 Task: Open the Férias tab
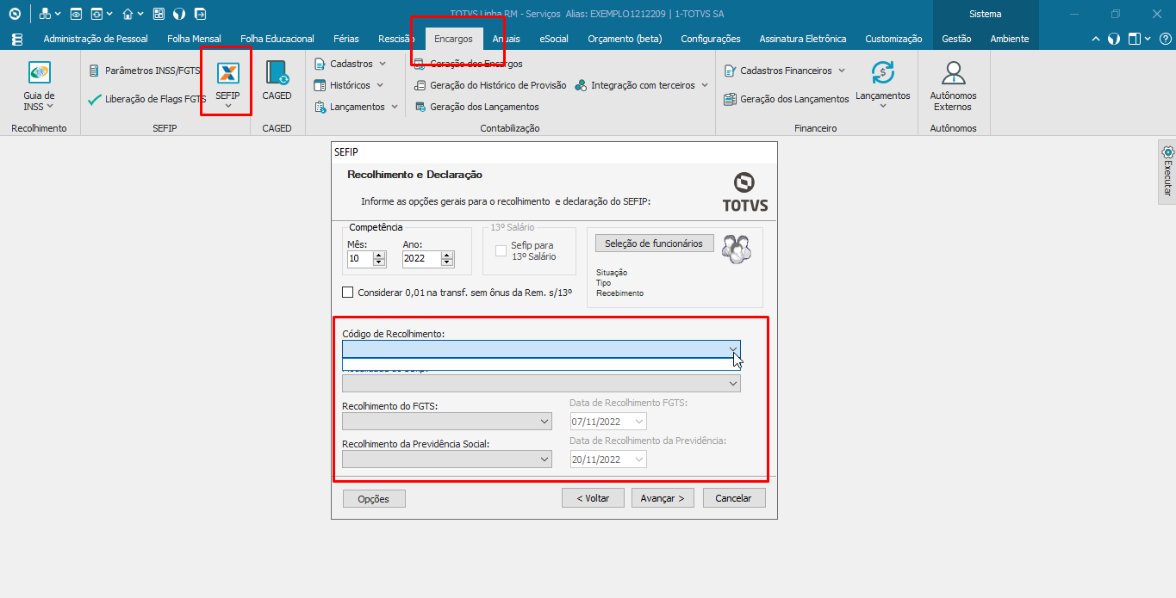(x=347, y=39)
